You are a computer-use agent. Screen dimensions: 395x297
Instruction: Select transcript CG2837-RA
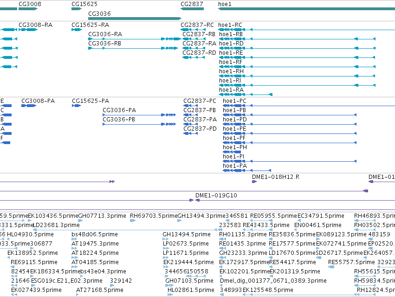pyautogui.click(x=199, y=44)
